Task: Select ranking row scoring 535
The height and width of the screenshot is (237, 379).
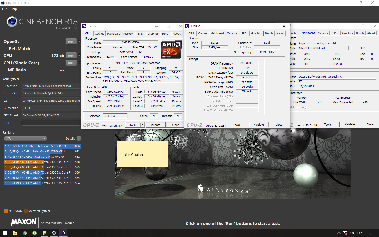Action: pos(42,178)
